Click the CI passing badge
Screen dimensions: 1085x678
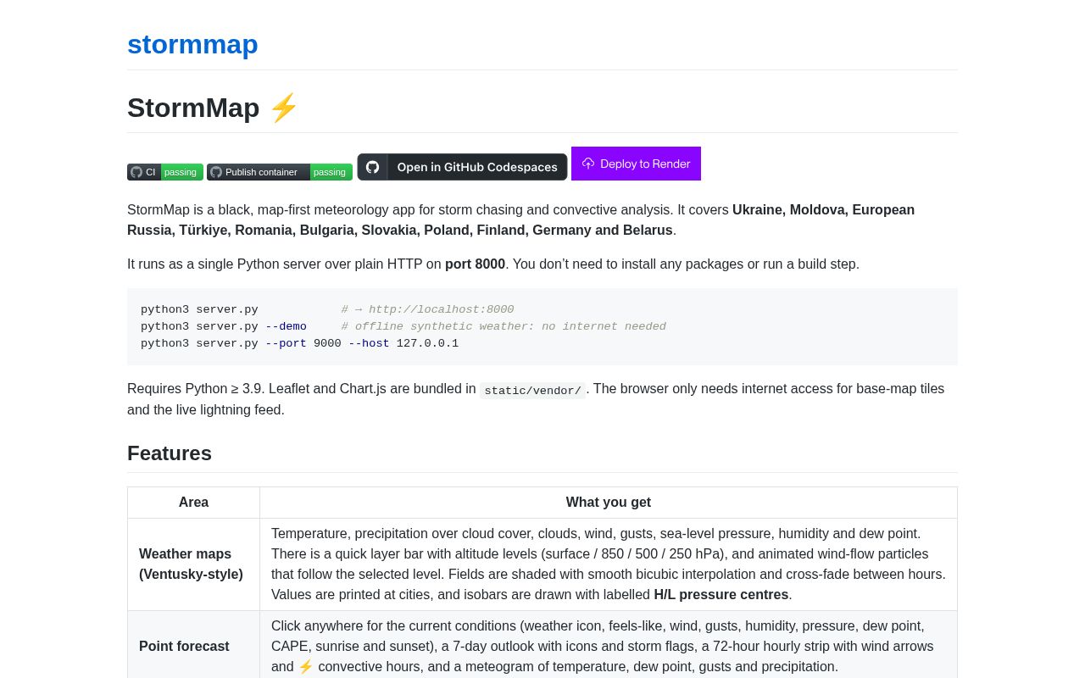pyautogui.click(x=165, y=172)
